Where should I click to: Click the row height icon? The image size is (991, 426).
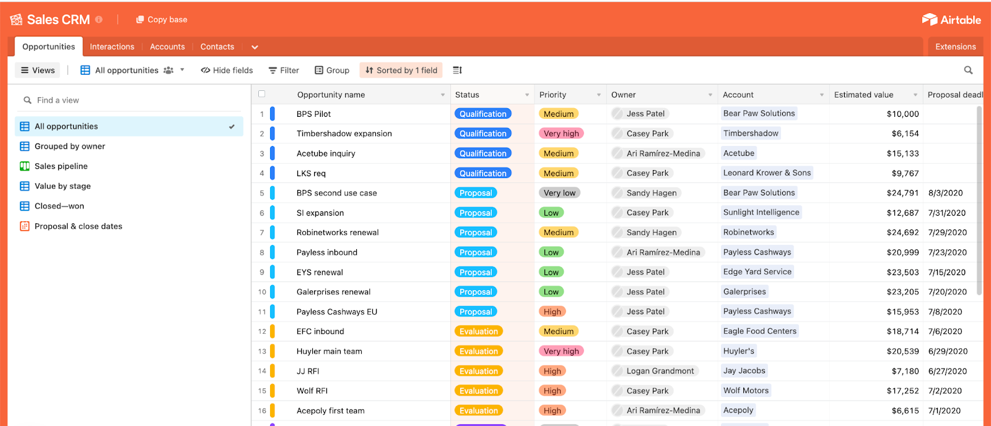[457, 70]
